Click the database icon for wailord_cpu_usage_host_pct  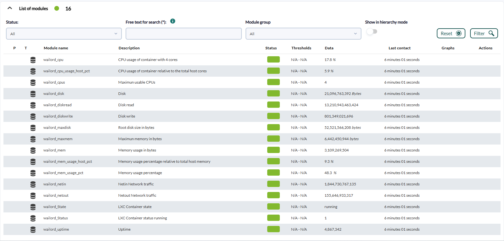point(33,71)
